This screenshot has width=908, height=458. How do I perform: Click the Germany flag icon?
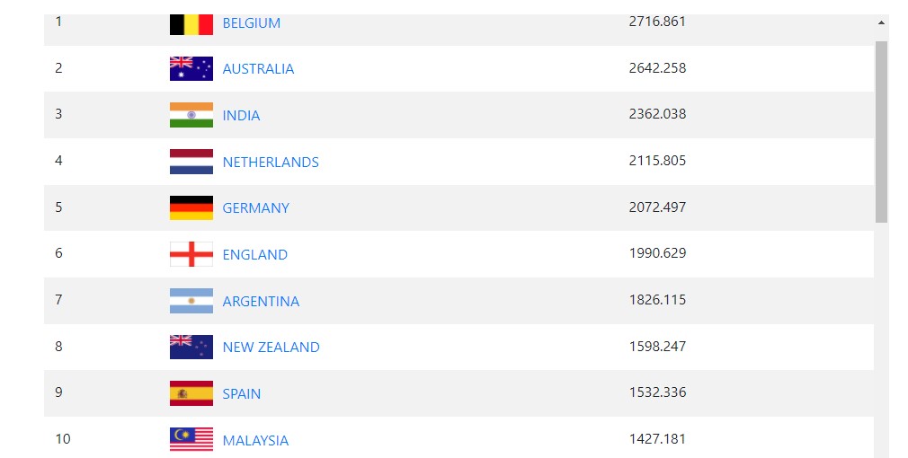(191, 207)
